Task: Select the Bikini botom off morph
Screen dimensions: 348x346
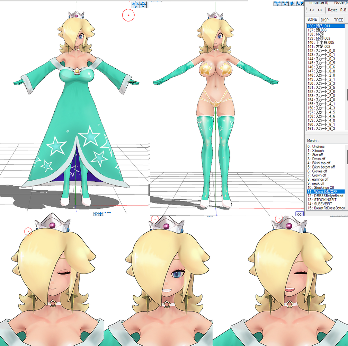Action: (x=325, y=167)
